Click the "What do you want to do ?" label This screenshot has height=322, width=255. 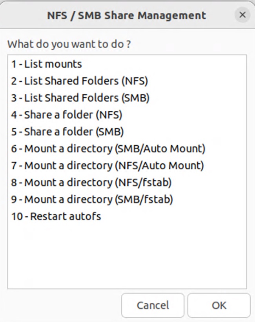69,44
